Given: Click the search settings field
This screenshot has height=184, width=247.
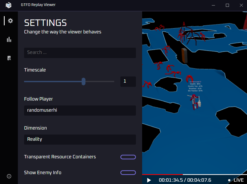Looking at the screenshot, I should point(80,53).
